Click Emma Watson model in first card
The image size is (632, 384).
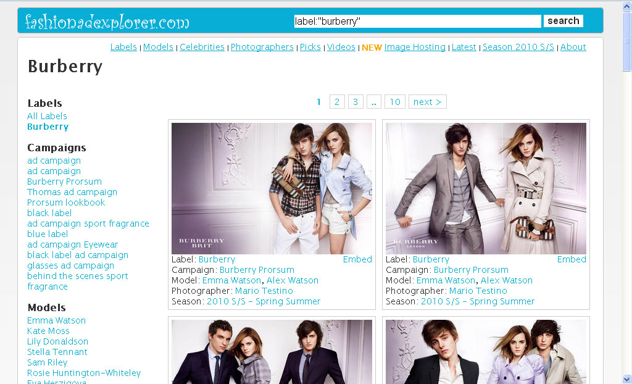pos(232,280)
